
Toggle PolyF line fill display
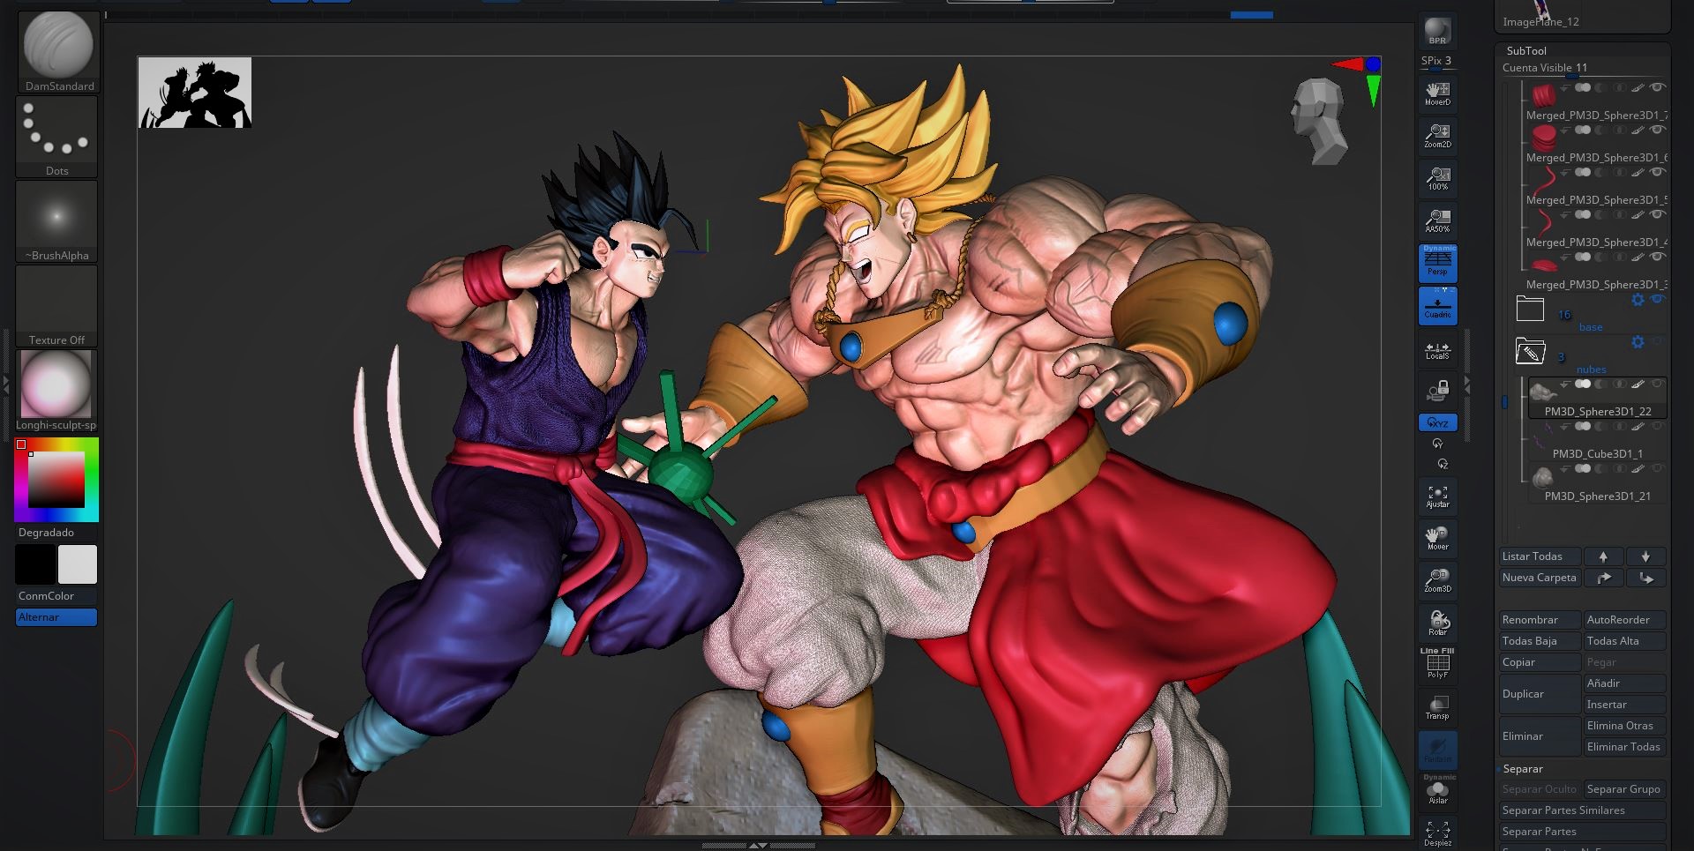(1438, 664)
